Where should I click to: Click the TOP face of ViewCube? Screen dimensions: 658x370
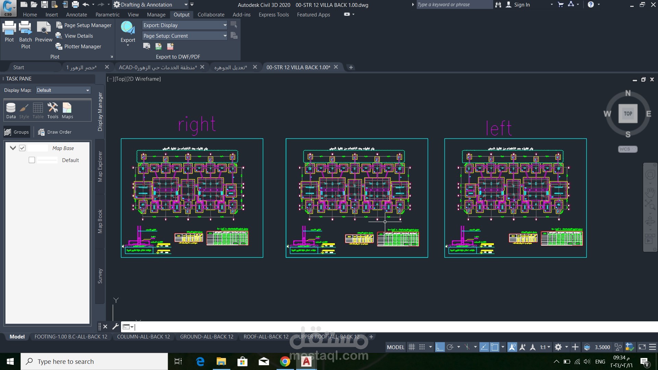pyautogui.click(x=628, y=114)
